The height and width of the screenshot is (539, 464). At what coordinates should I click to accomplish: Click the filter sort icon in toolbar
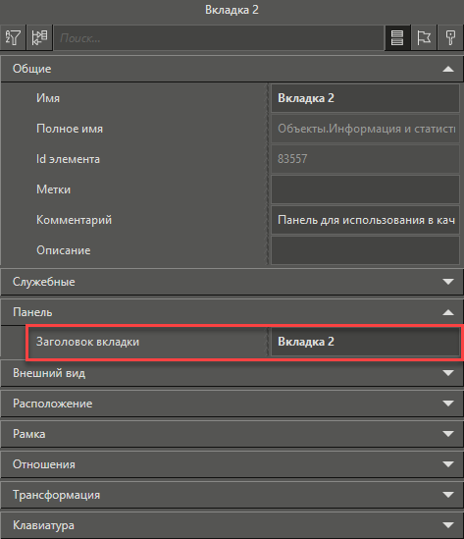13,37
